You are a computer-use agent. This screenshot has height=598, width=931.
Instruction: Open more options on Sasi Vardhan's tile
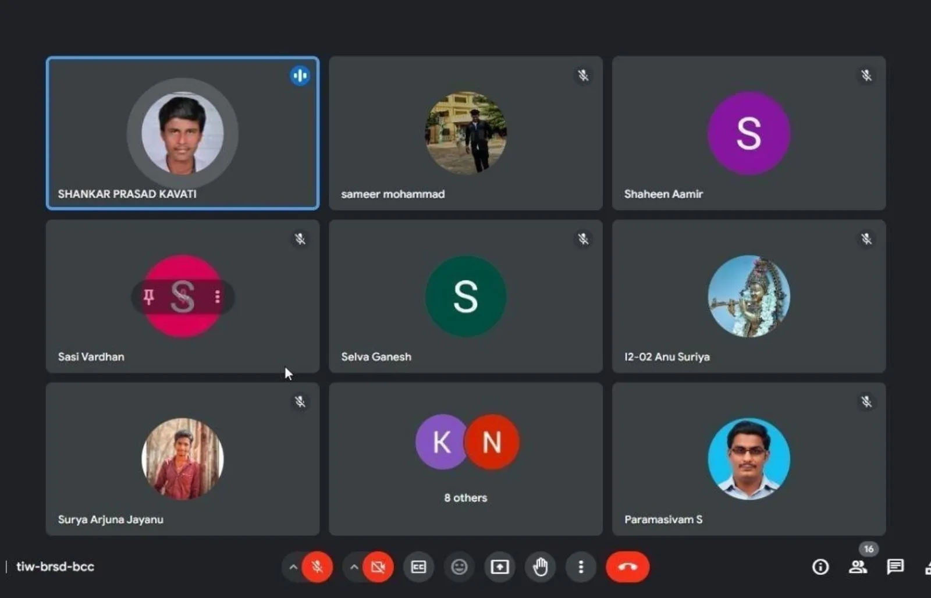[x=217, y=297]
